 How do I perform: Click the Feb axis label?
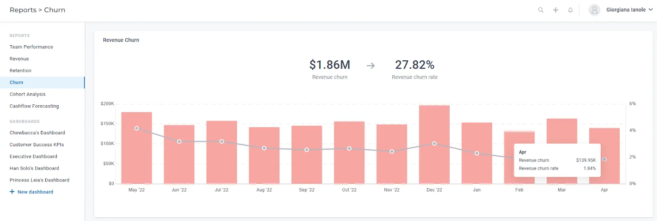[x=519, y=190]
